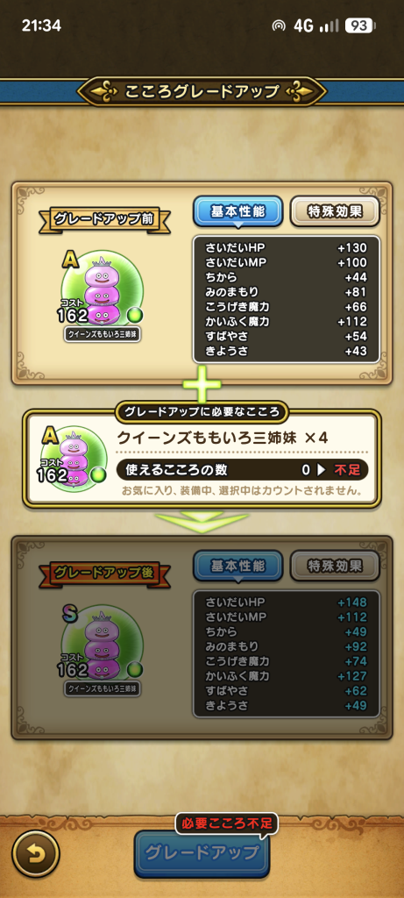Viewport: 404px width, 898px height.
Task: Tap the post-upgrade S-rank kokoro icon
Action: 102,645
